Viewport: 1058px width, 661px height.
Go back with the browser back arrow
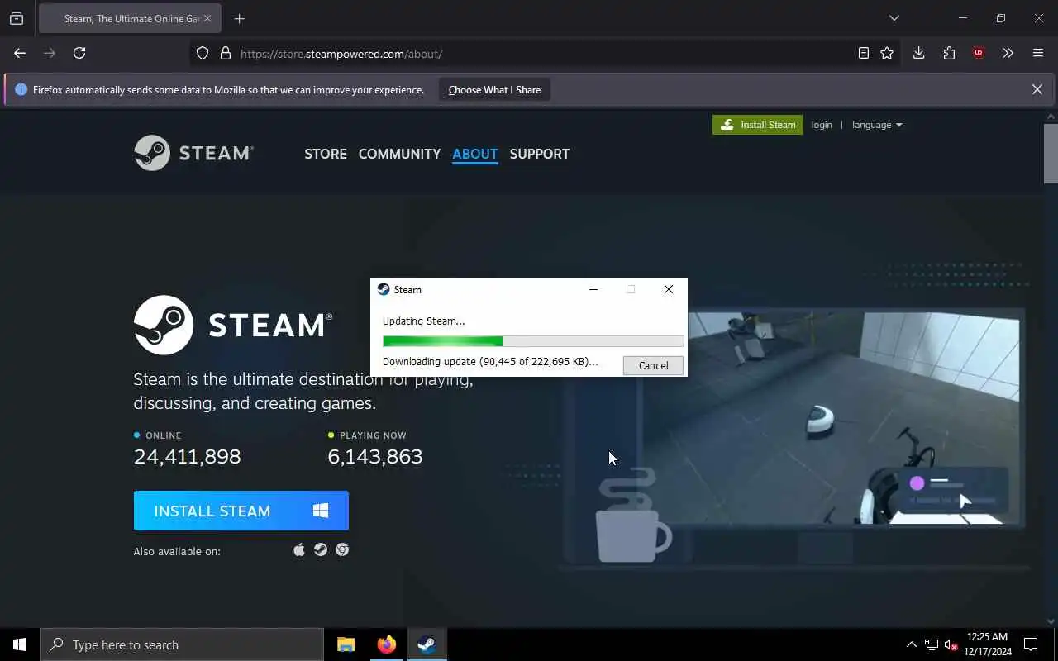coord(20,53)
